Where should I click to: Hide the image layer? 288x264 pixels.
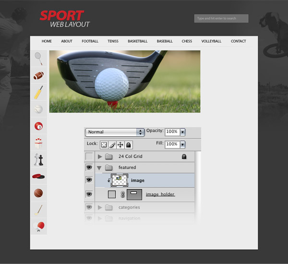coord(89,180)
